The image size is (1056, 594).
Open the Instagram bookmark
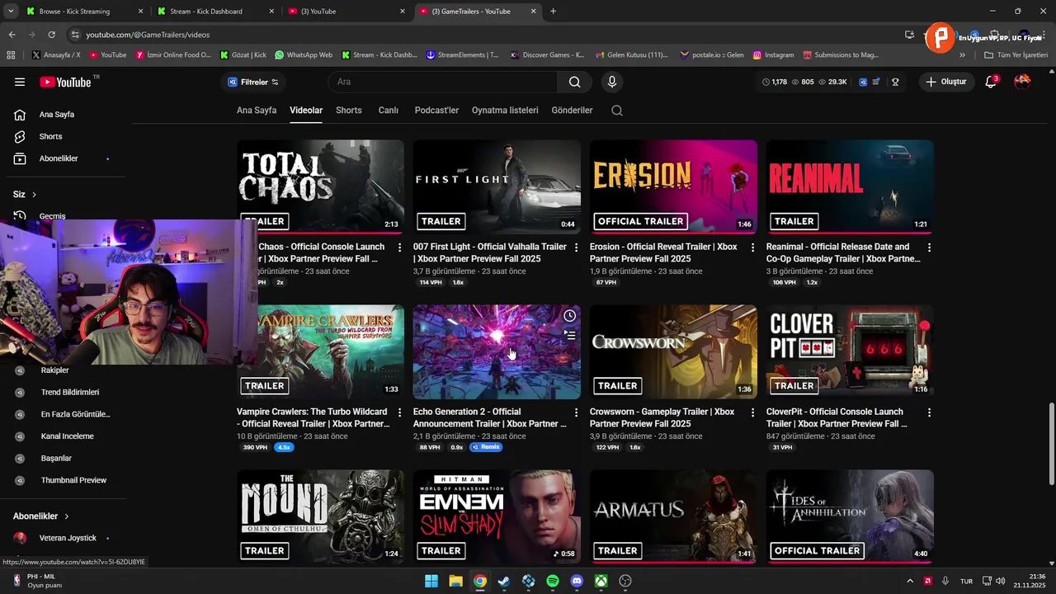point(773,55)
